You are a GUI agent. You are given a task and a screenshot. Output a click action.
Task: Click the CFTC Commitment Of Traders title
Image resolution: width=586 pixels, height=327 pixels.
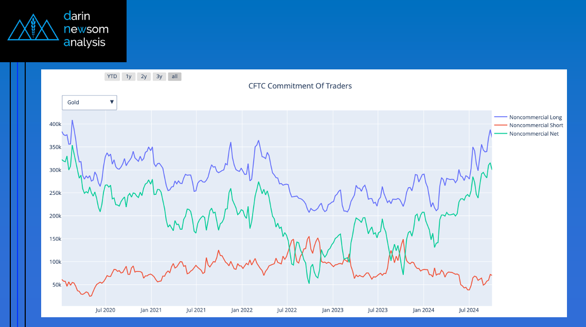pyautogui.click(x=300, y=86)
